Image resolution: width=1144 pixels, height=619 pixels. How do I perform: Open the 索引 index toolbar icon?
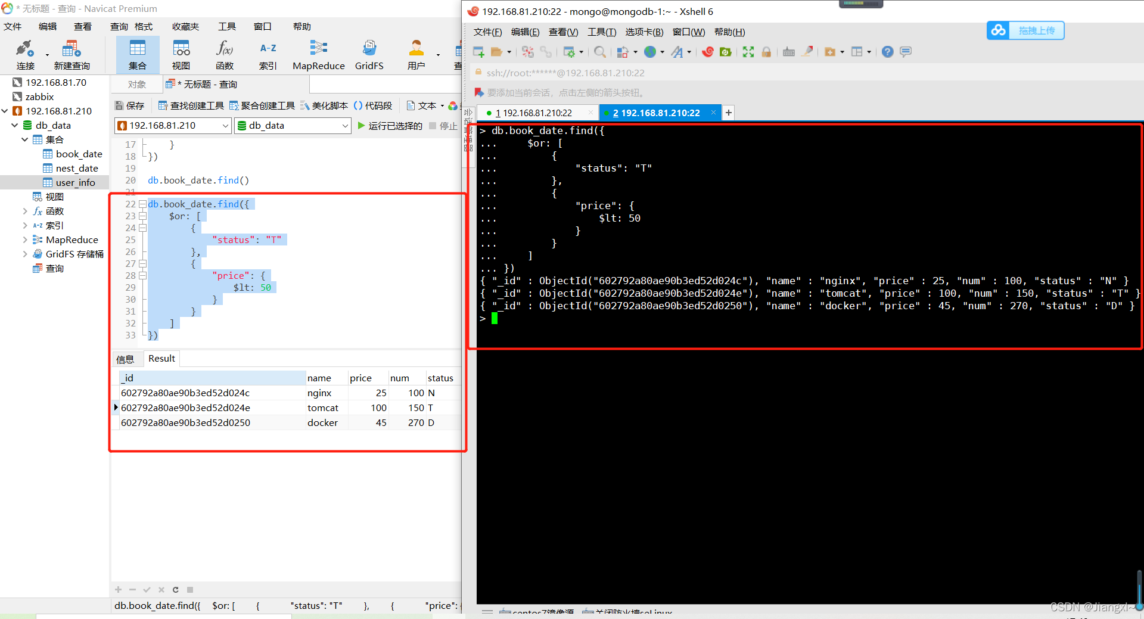[268, 55]
